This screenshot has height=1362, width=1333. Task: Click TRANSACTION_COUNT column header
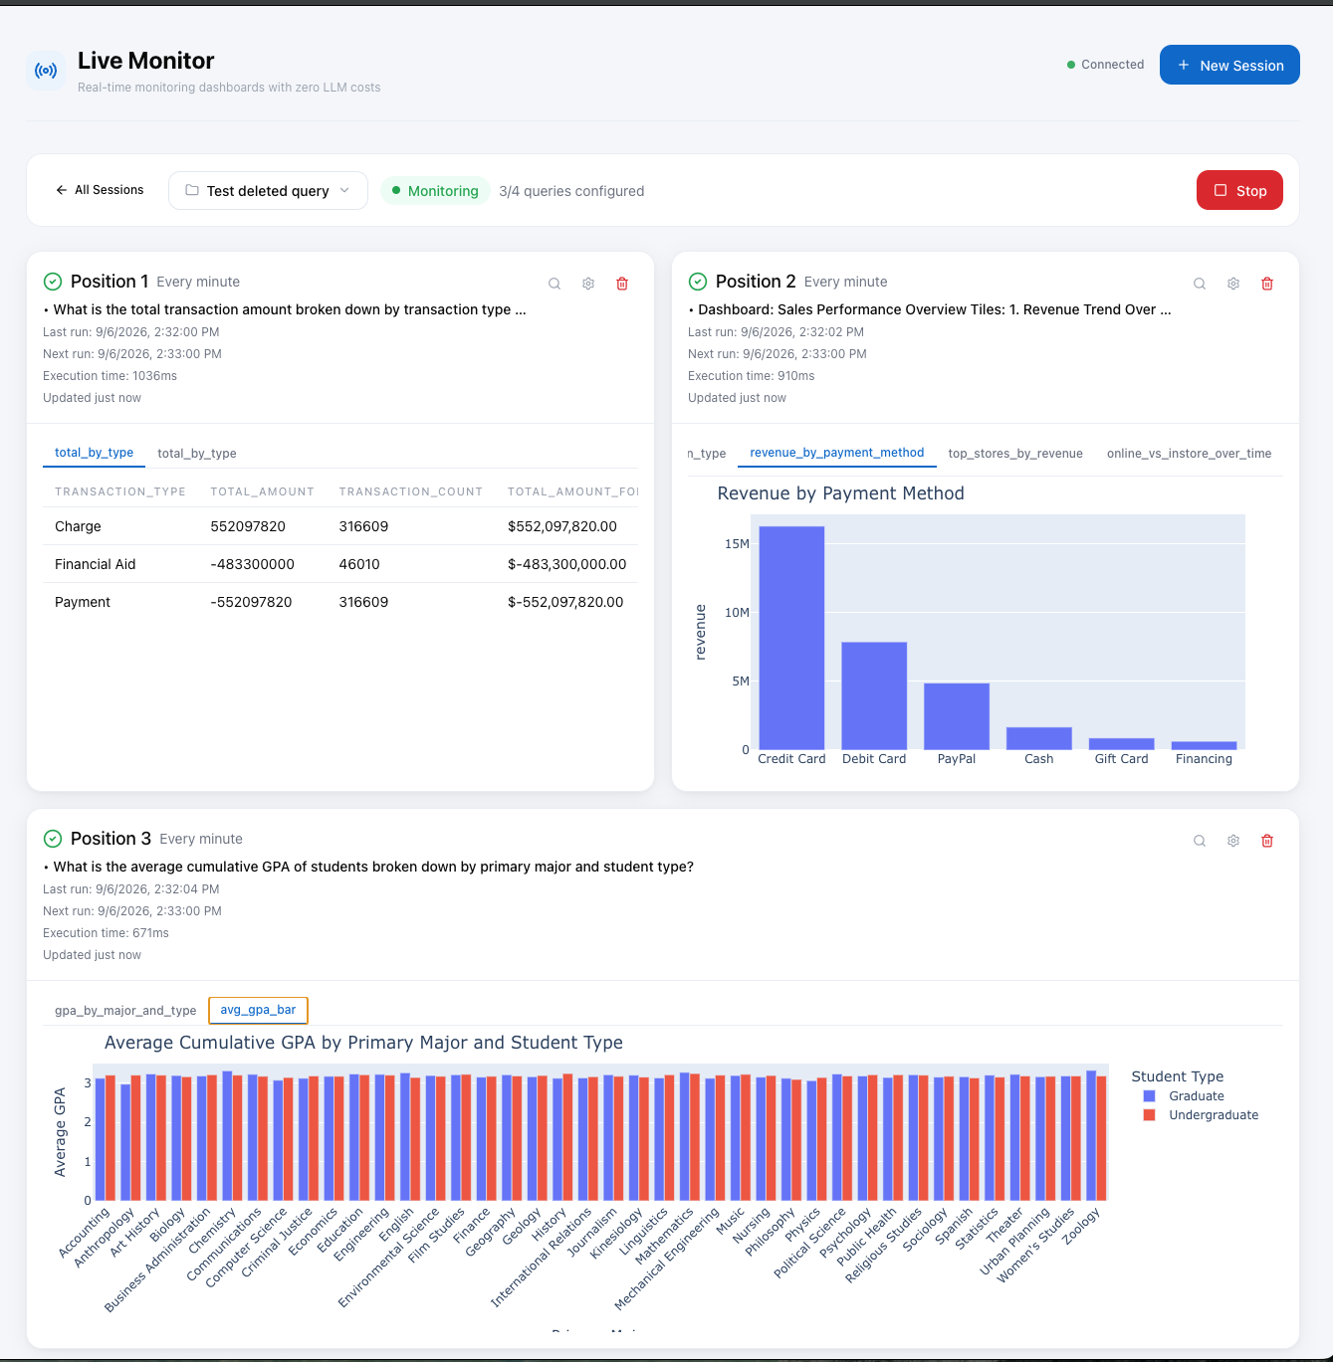[411, 491]
